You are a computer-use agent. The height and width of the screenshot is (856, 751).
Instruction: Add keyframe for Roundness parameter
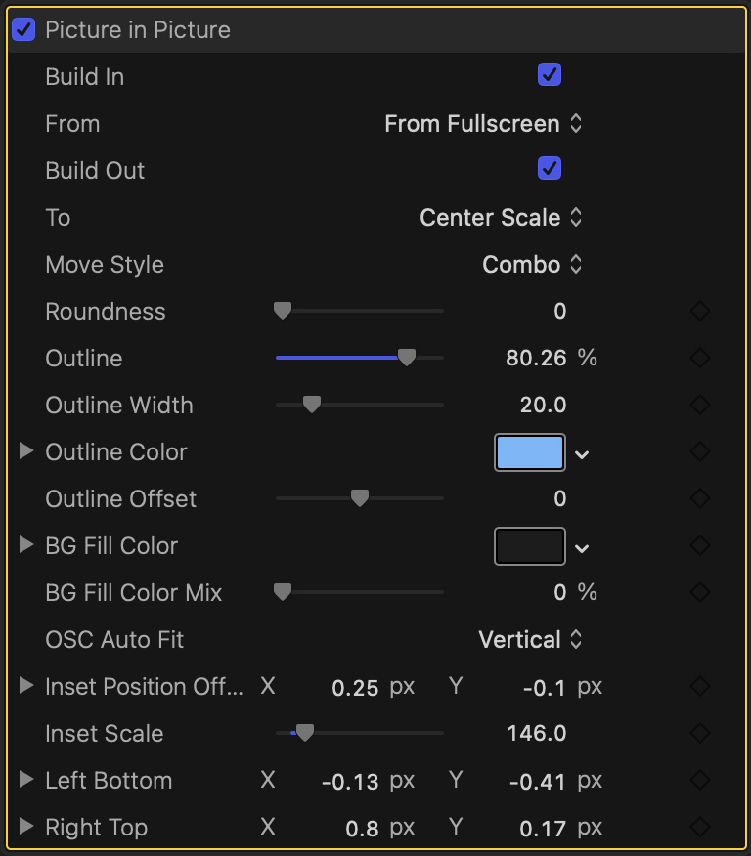point(699,312)
